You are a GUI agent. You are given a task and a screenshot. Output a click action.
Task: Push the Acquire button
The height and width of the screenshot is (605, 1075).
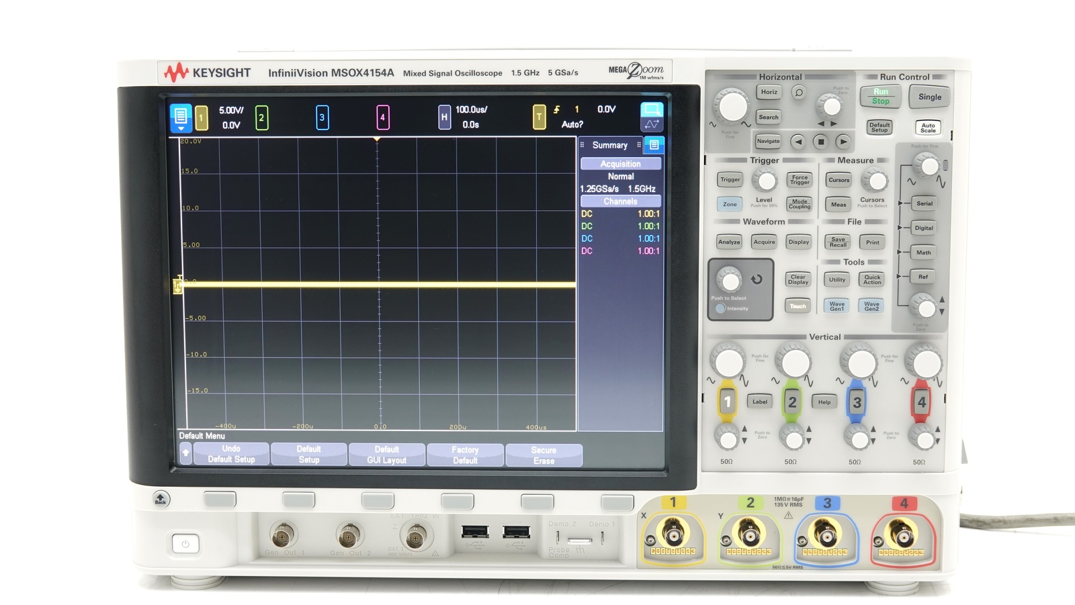(x=764, y=242)
